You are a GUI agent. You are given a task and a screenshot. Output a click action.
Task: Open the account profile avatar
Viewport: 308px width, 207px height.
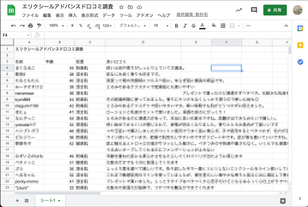coord(297,10)
